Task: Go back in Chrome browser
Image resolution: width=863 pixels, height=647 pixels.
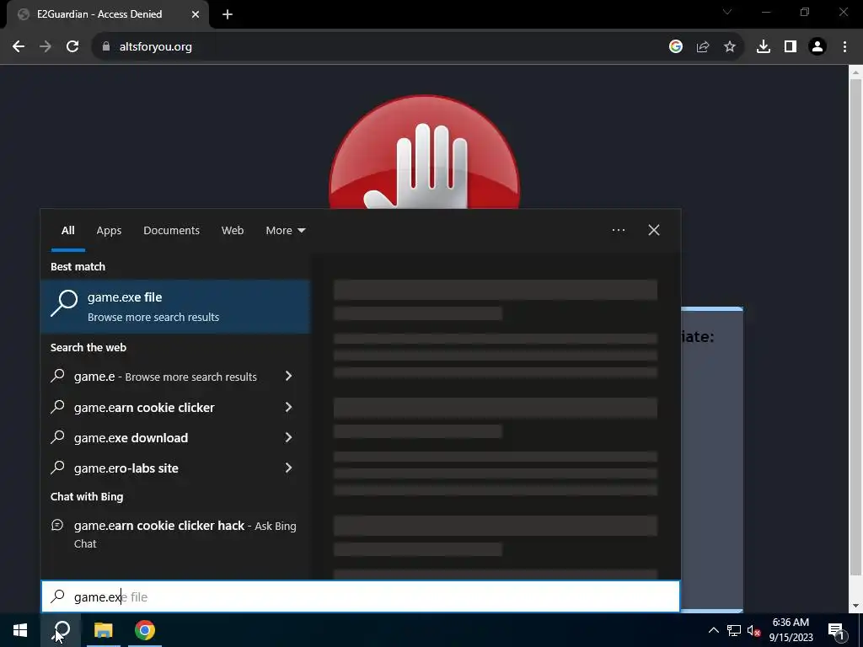Action: coord(19,47)
